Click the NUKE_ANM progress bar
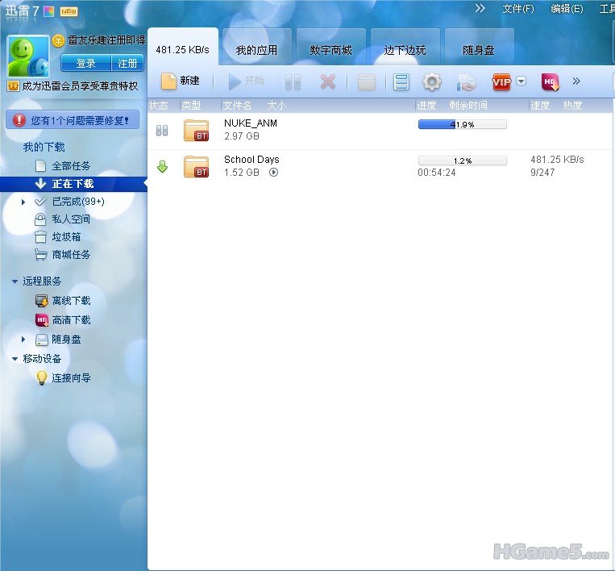The height and width of the screenshot is (571, 615). [462, 124]
